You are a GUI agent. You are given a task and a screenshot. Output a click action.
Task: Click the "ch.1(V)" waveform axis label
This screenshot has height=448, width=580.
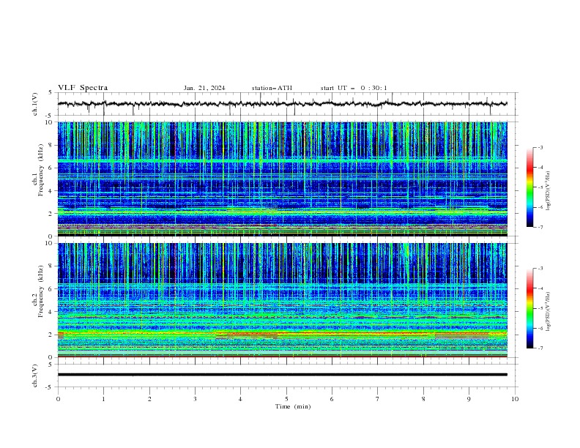click(x=35, y=104)
